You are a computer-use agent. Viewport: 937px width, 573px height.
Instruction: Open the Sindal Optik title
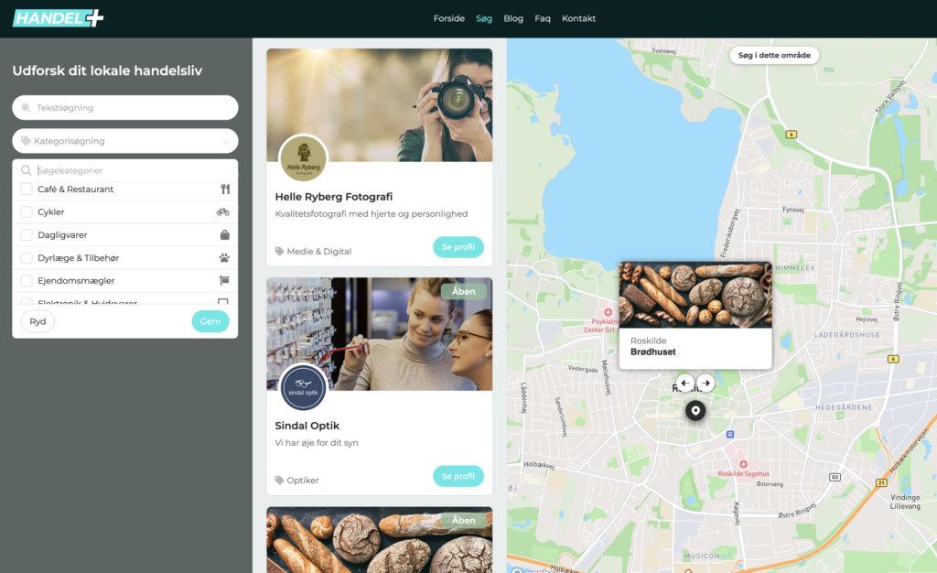[x=307, y=426]
